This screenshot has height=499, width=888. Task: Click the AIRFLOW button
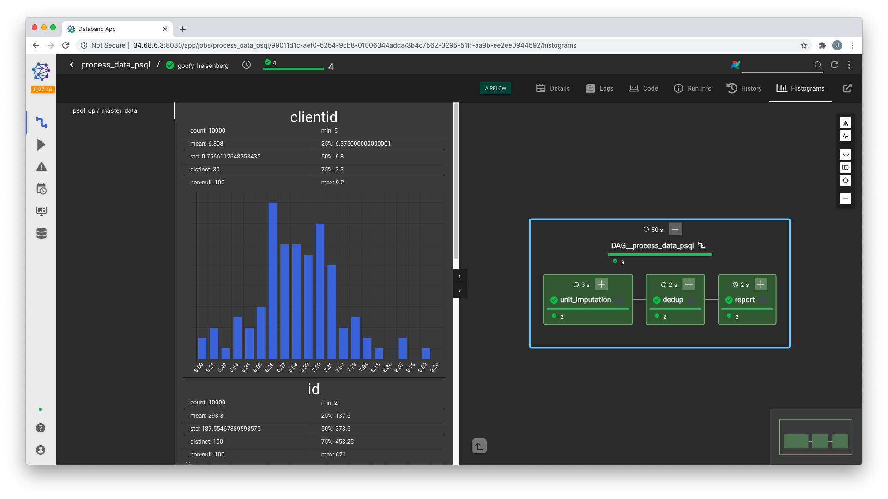tap(495, 88)
